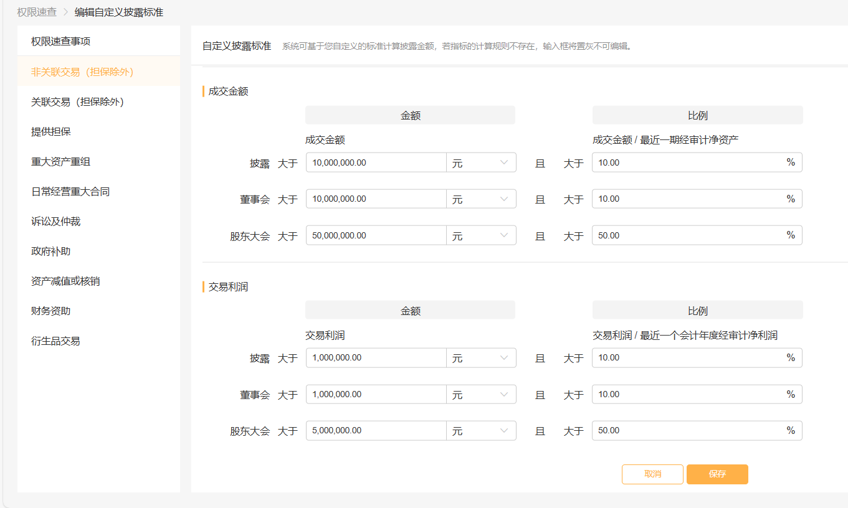Open 衍生品交易 sidebar entry
This screenshot has width=848, height=508.
(x=56, y=341)
